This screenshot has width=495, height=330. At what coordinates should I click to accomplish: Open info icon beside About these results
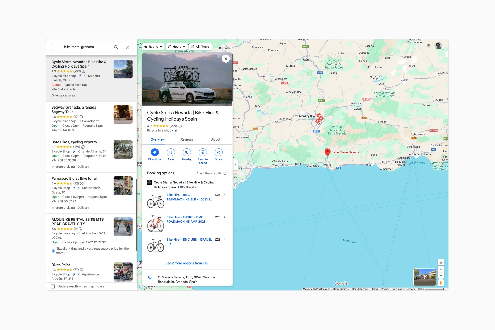point(225,174)
